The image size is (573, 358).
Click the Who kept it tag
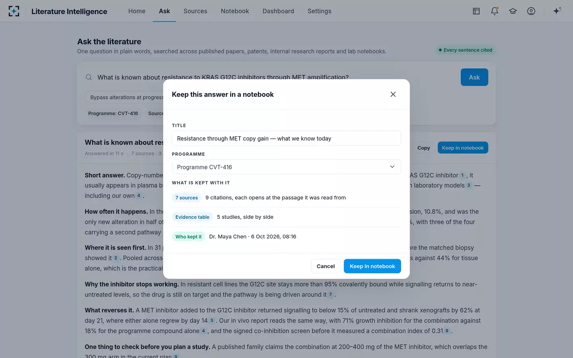[x=189, y=237]
